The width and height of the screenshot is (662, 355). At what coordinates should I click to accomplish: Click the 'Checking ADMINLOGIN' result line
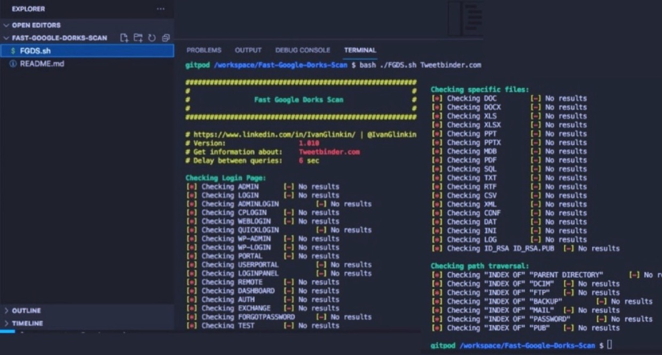[279, 204]
